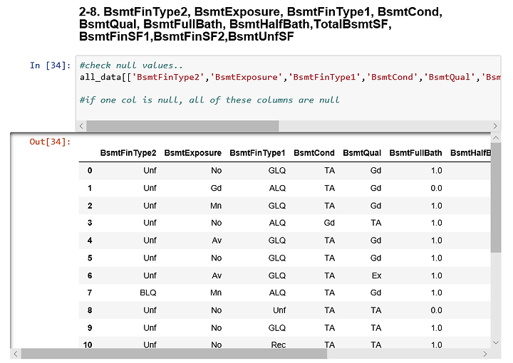The width and height of the screenshot is (513, 363).
Task: Click the code cell's right scroll arrow
Action: click(495, 126)
